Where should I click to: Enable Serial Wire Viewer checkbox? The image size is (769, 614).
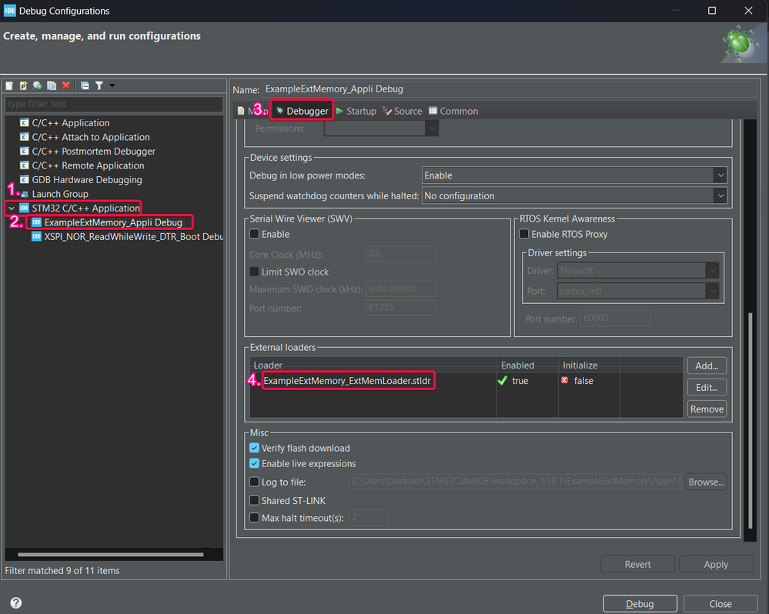pos(254,234)
